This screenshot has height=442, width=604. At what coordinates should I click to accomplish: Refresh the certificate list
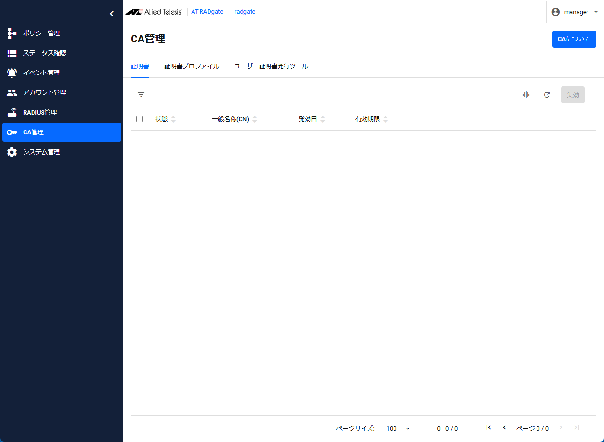(x=547, y=95)
